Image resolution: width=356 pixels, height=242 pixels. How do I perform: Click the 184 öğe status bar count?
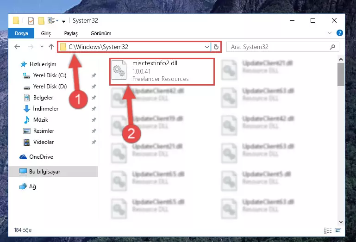click(x=23, y=230)
